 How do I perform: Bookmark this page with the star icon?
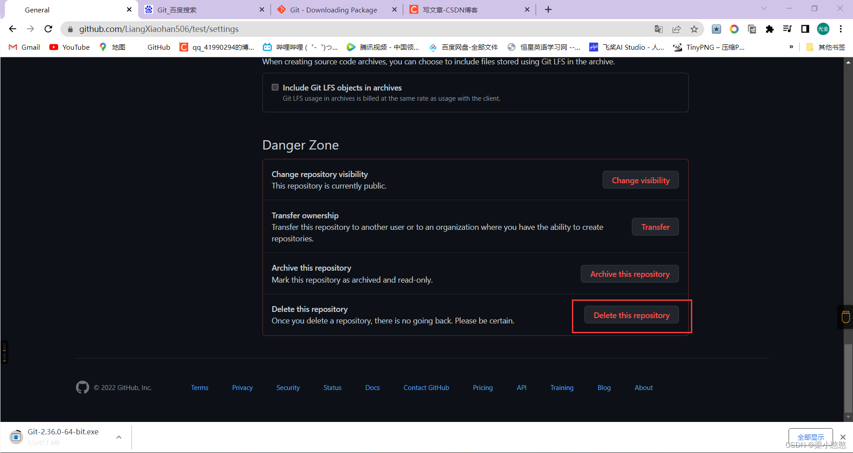(694, 29)
